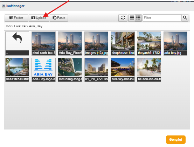Image resolution: width=194 pixels, height=147 pixels.
Task: Click the IsoManager title icon
Action: pyautogui.click(x=4, y=6)
